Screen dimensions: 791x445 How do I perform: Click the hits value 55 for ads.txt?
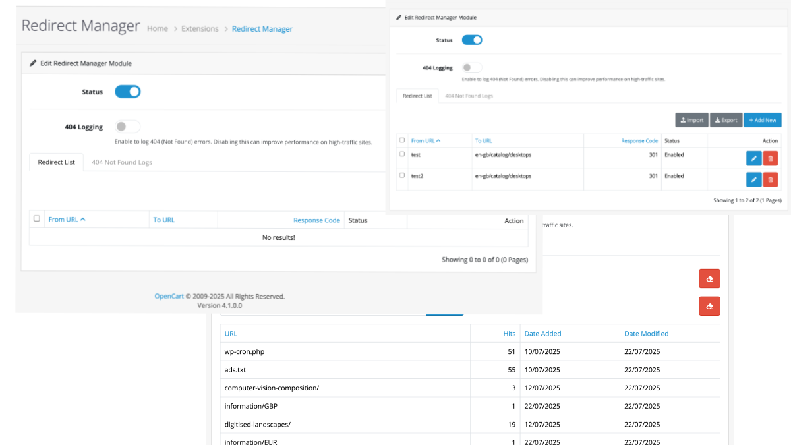coord(512,370)
